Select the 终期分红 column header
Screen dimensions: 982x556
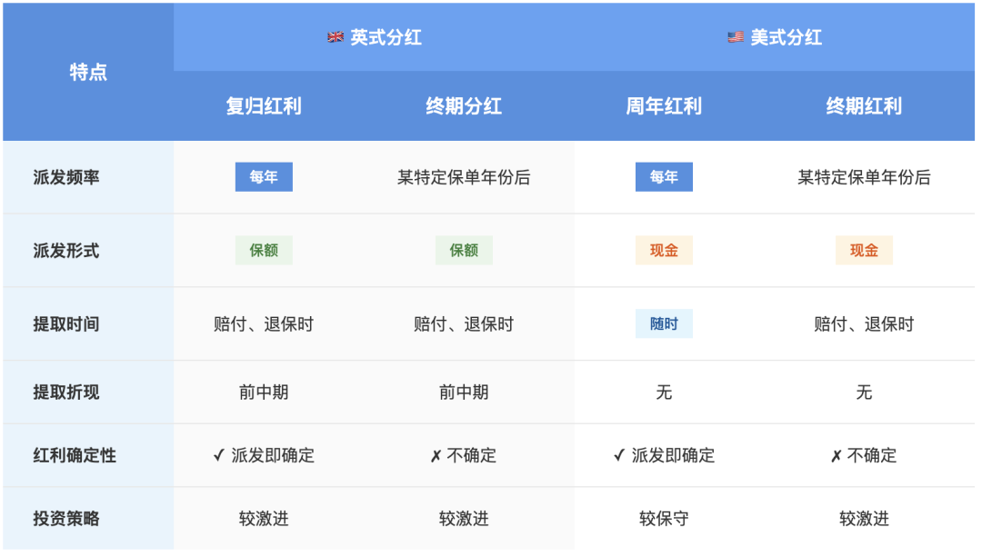(464, 106)
